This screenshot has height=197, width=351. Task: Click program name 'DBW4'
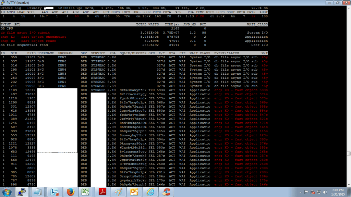pos(62,70)
